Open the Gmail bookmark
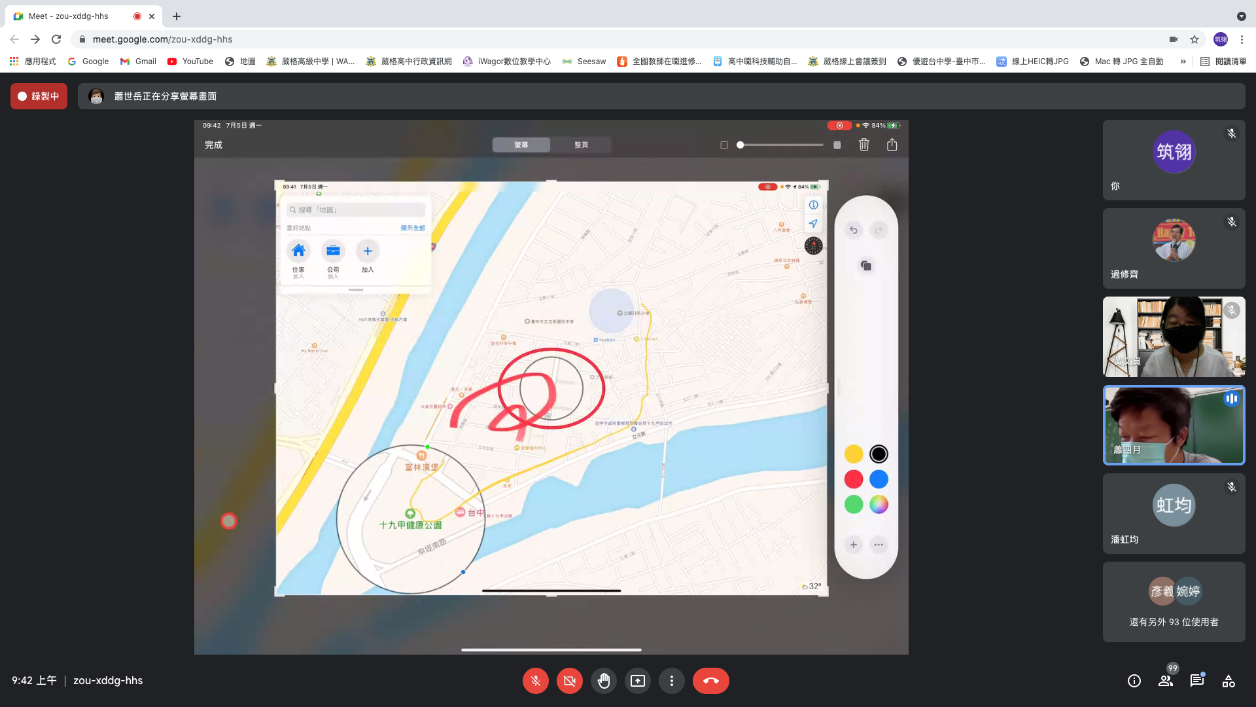The height and width of the screenshot is (707, 1256). coord(138,62)
